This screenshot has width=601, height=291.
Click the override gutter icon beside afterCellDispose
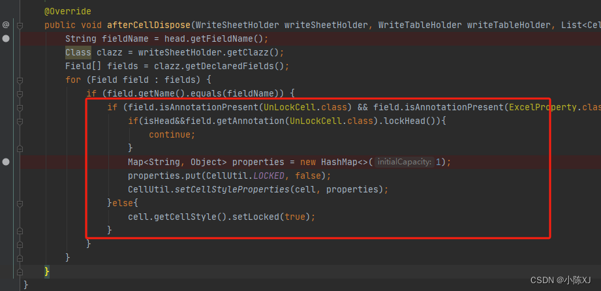tap(6, 25)
